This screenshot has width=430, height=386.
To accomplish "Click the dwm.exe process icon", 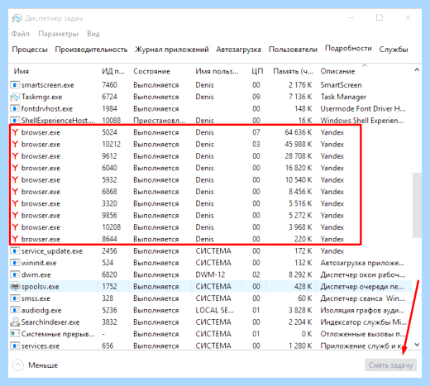I will 15,274.
